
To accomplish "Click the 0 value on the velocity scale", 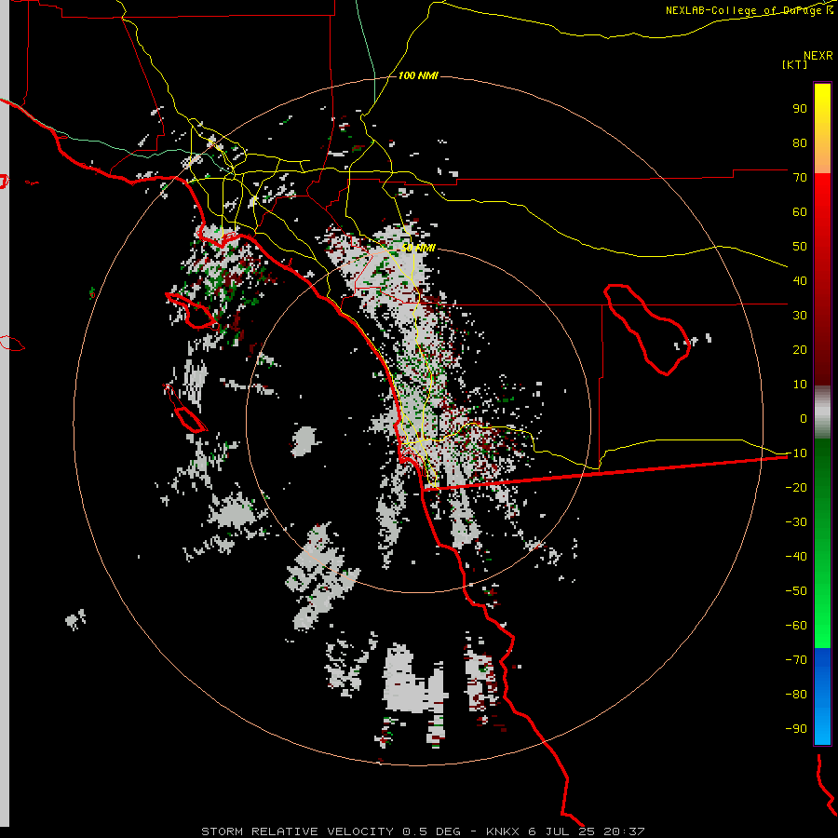I will coord(804,418).
